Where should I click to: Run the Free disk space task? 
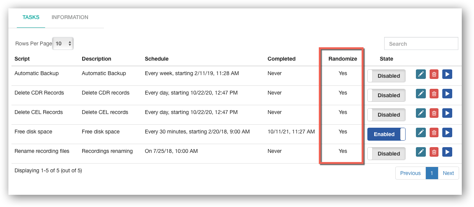pos(447,132)
